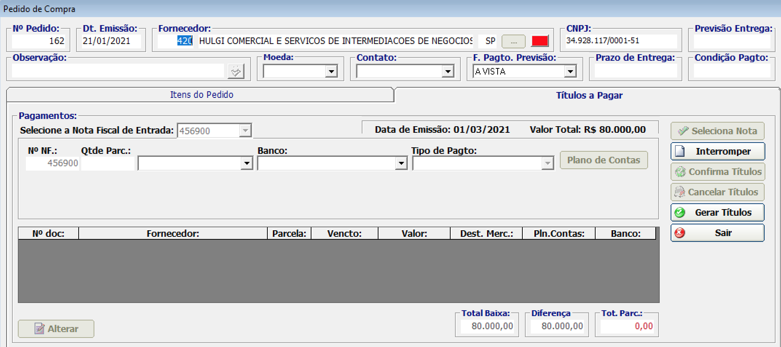Click the Prazo de Entrega field
781x347 pixels.
tap(636, 71)
